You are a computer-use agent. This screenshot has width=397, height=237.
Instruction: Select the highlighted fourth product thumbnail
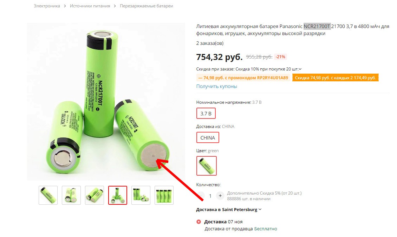(118, 195)
